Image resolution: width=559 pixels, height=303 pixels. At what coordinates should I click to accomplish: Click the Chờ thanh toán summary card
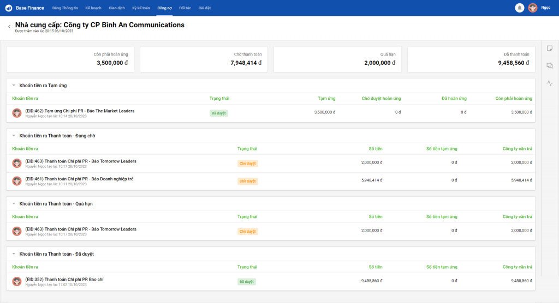204,59
